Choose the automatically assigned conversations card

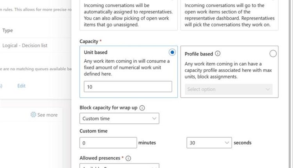[x=127, y=16]
